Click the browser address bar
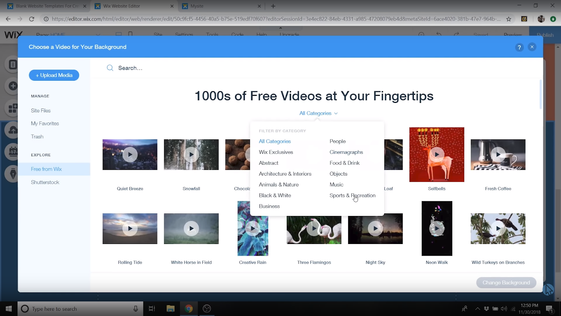 [276, 19]
